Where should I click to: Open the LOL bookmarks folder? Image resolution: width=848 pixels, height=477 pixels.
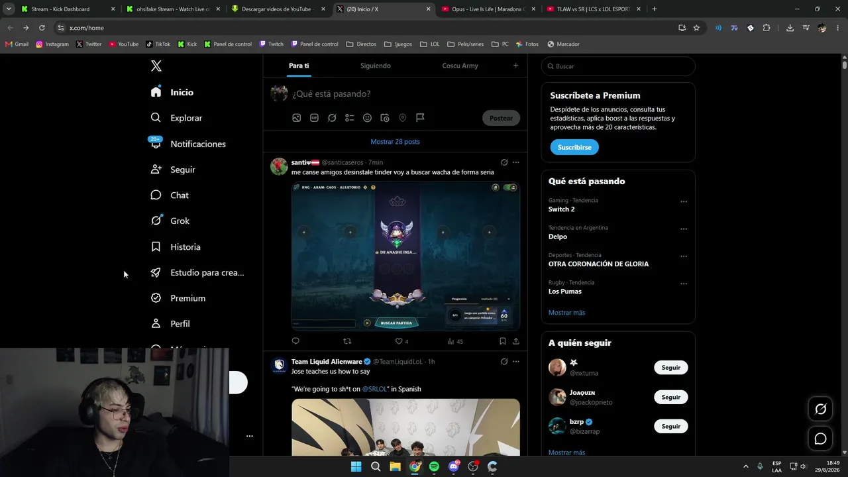(x=429, y=44)
